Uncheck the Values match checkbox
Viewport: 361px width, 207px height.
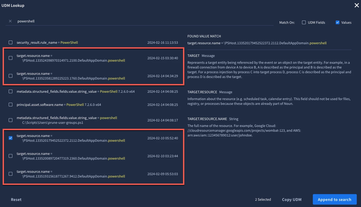[x=338, y=22]
